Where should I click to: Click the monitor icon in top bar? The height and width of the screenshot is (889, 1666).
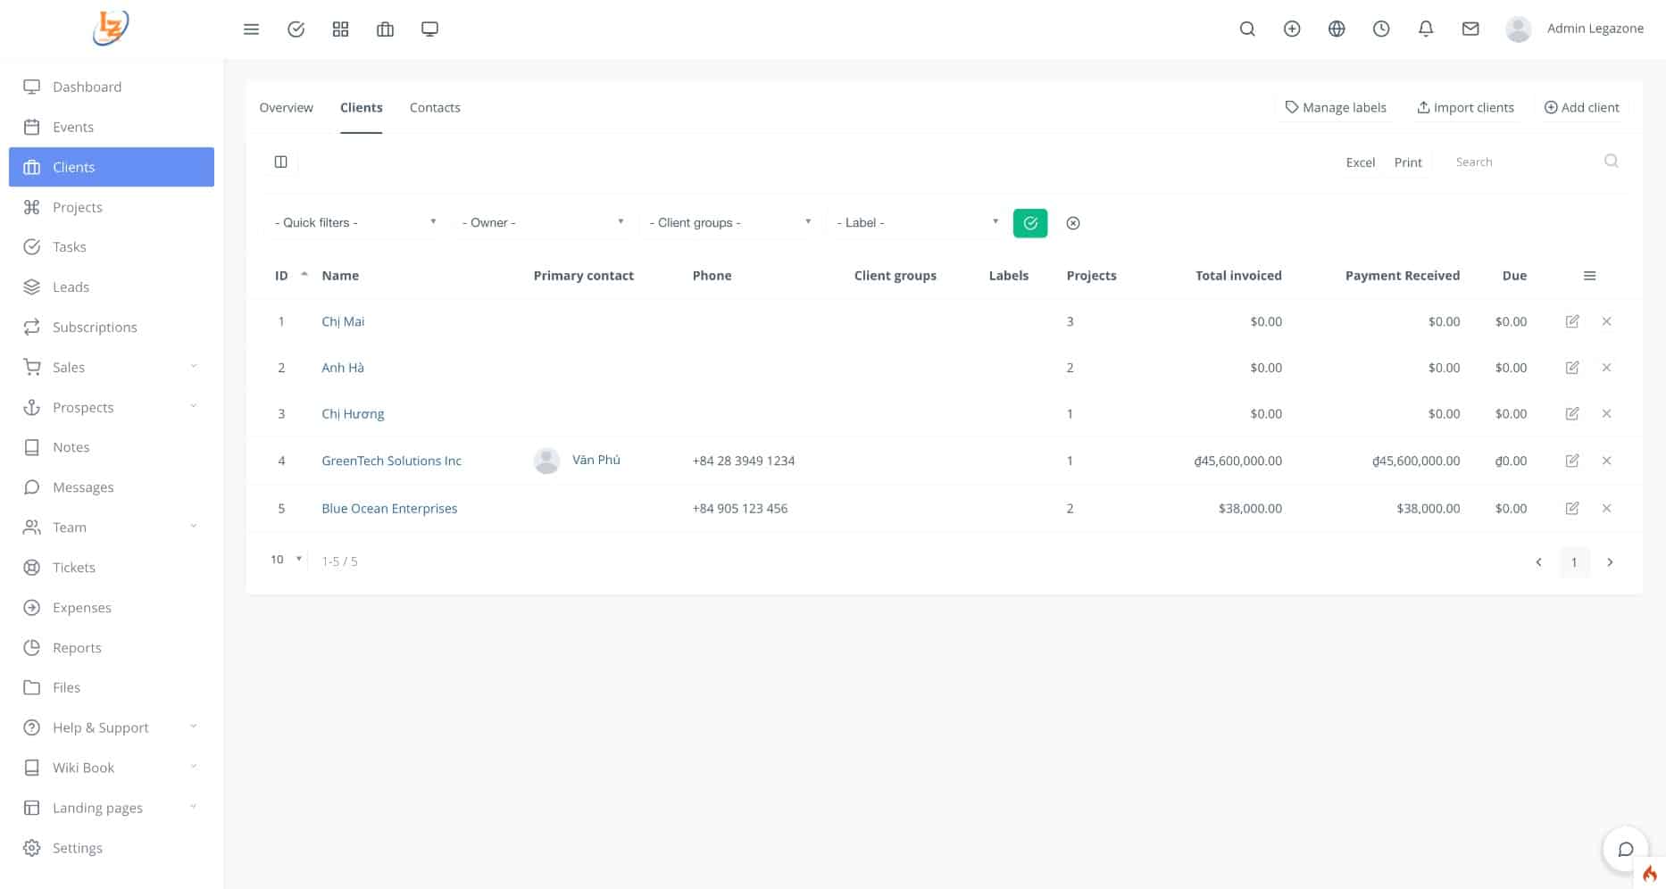(429, 29)
